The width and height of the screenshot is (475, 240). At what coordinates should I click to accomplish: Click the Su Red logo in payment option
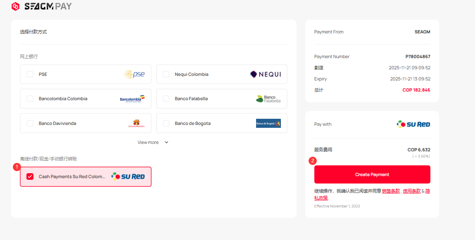point(128,176)
